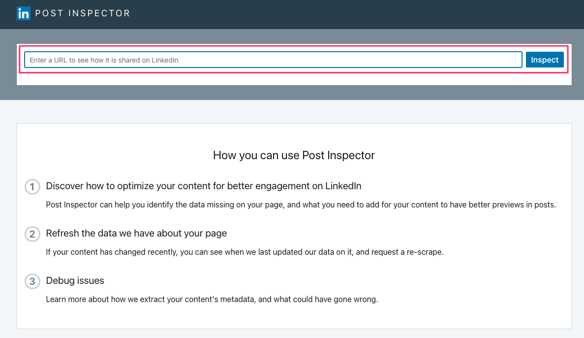Image resolution: width=584 pixels, height=338 pixels.
Task: Select the number 2 step circle
Action: tap(32, 235)
